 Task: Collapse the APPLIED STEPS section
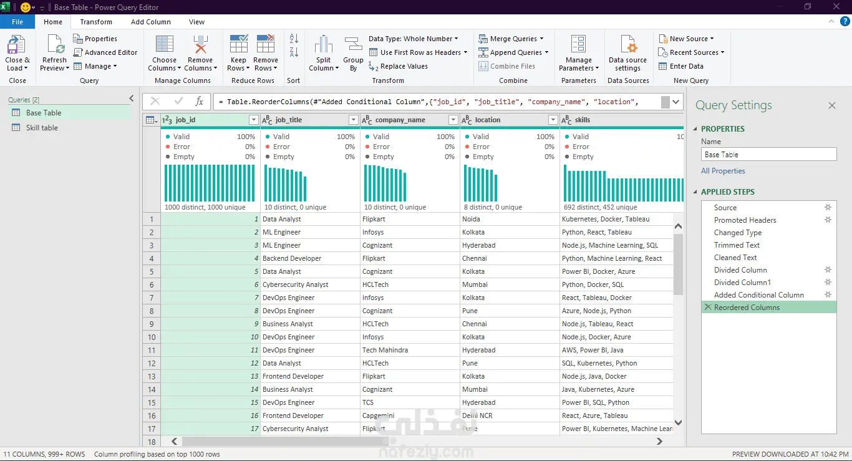tap(696, 192)
